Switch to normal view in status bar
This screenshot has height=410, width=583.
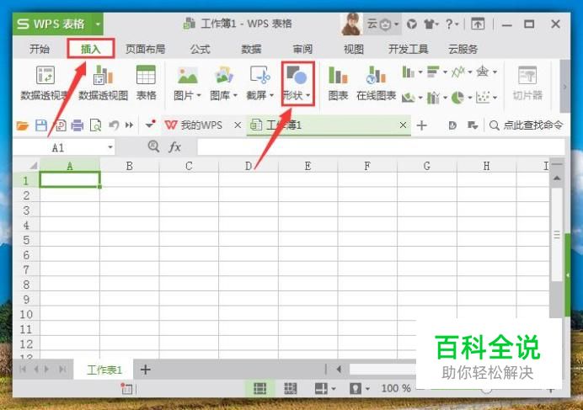(259, 388)
